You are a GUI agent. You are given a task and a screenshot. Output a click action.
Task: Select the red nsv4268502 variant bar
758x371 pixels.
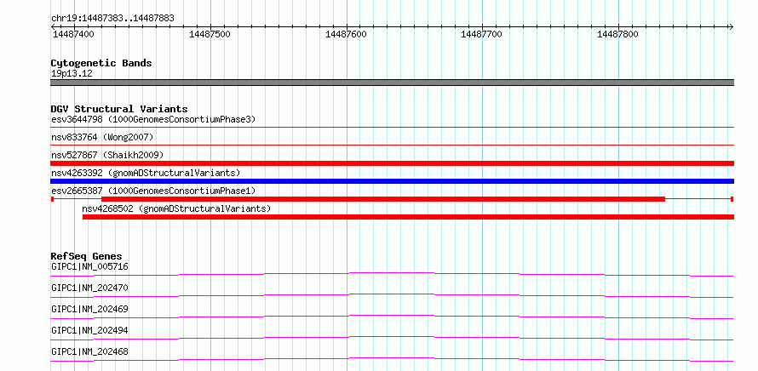pyautogui.click(x=409, y=217)
